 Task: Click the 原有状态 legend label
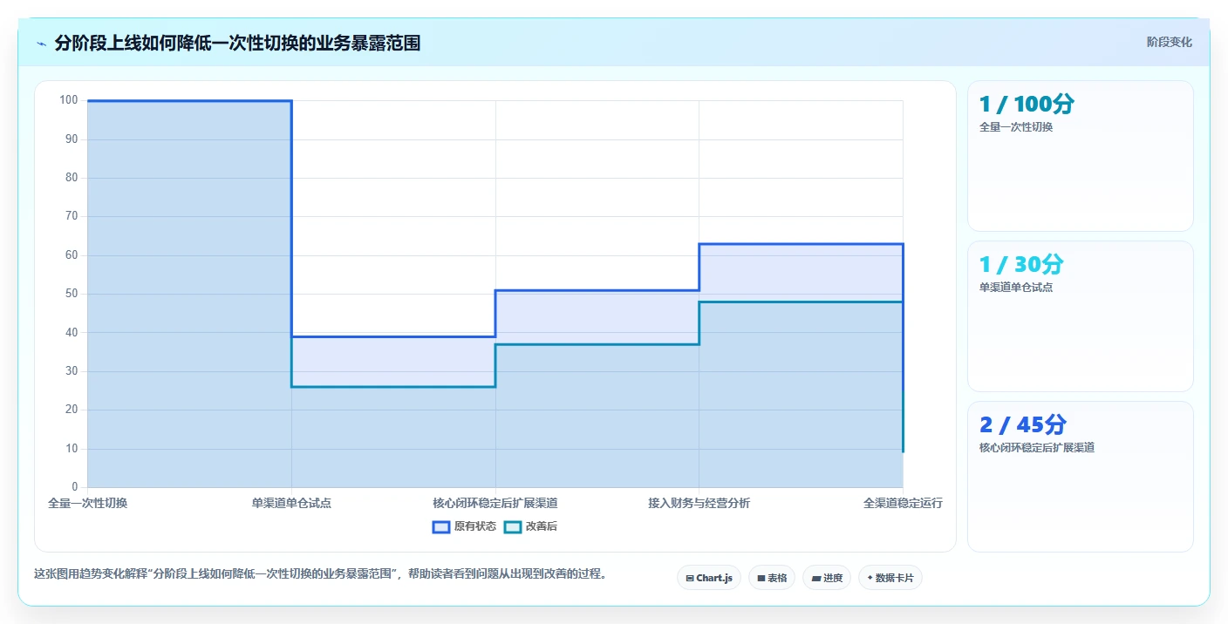coord(475,526)
